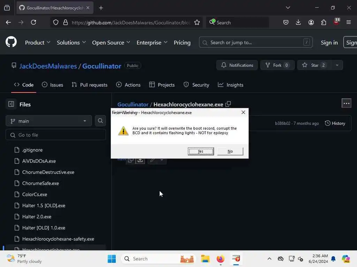Focus the Search or jump to field
The image size is (357, 267).
(x=256, y=42)
